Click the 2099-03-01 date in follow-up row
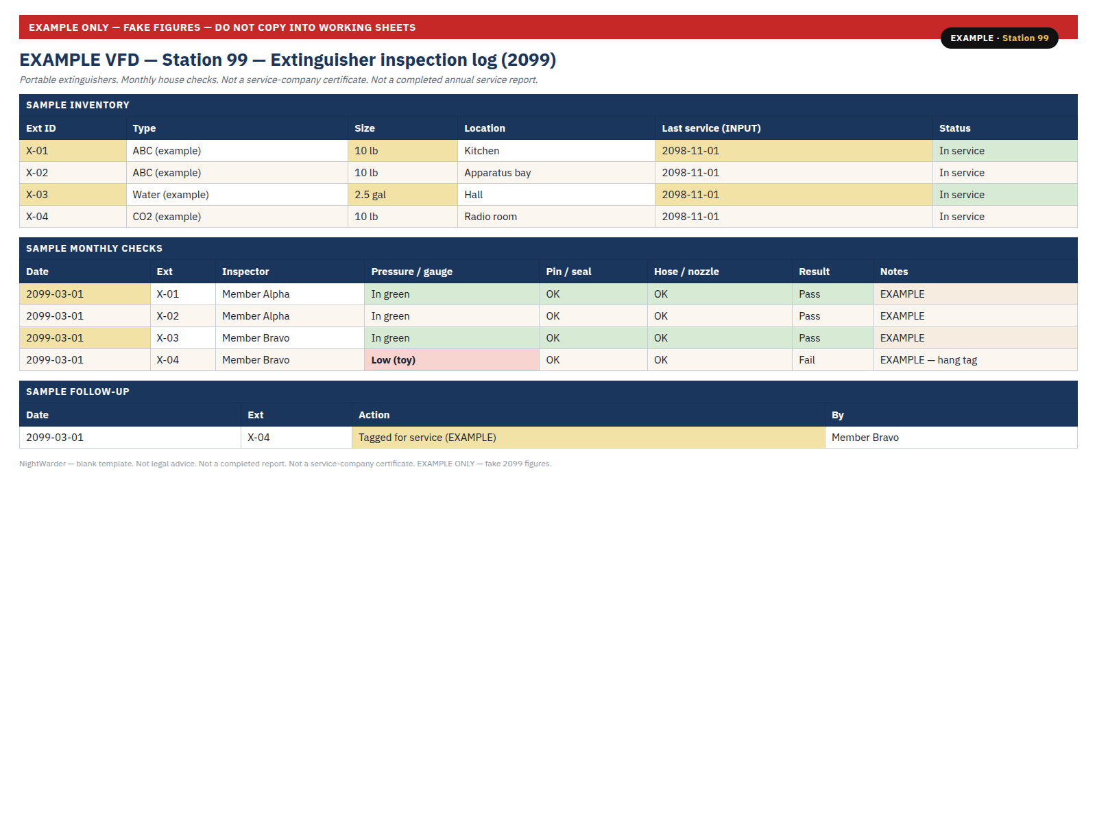 click(130, 438)
